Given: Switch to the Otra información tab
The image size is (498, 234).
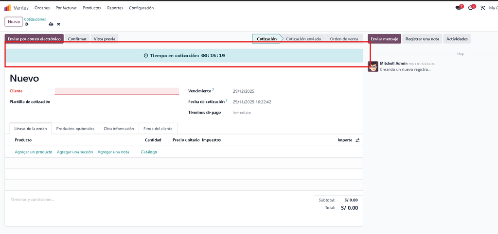Looking at the screenshot, I should click(x=119, y=129).
